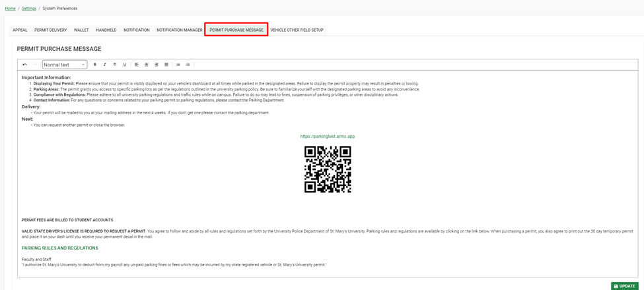Click the 'Next:' heading text
The width and height of the screenshot is (644, 290).
click(x=28, y=119)
